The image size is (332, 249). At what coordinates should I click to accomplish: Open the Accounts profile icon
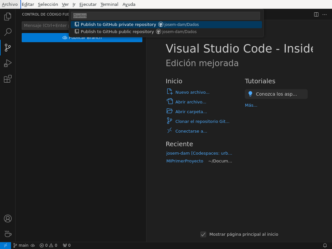[8, 219]
